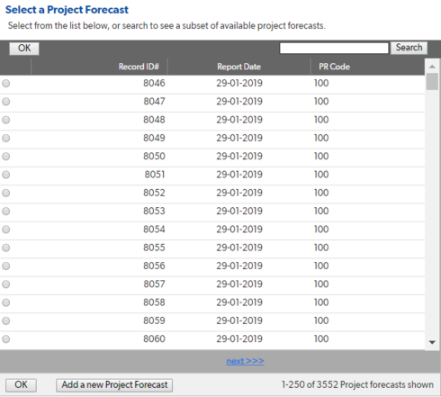Sort by Report Date column header
Screen dimensions: 441x397
238,67
